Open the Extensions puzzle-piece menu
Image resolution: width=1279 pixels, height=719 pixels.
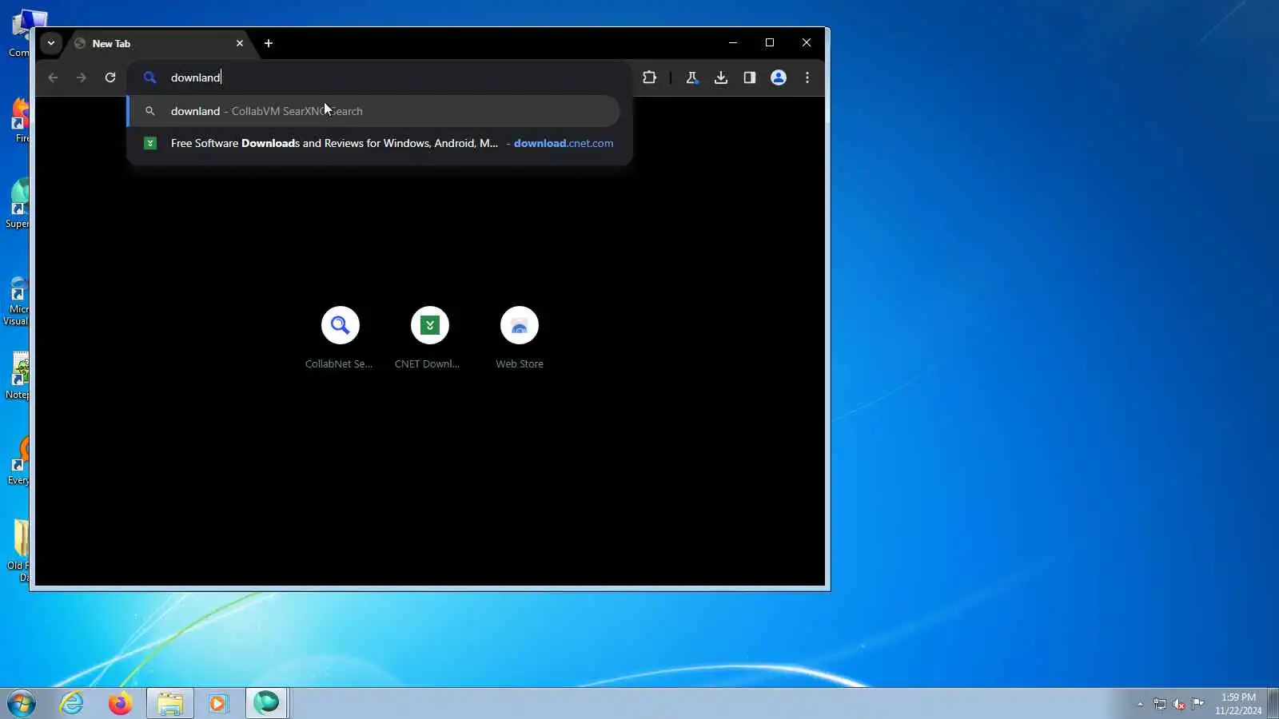tap(649, 77)
